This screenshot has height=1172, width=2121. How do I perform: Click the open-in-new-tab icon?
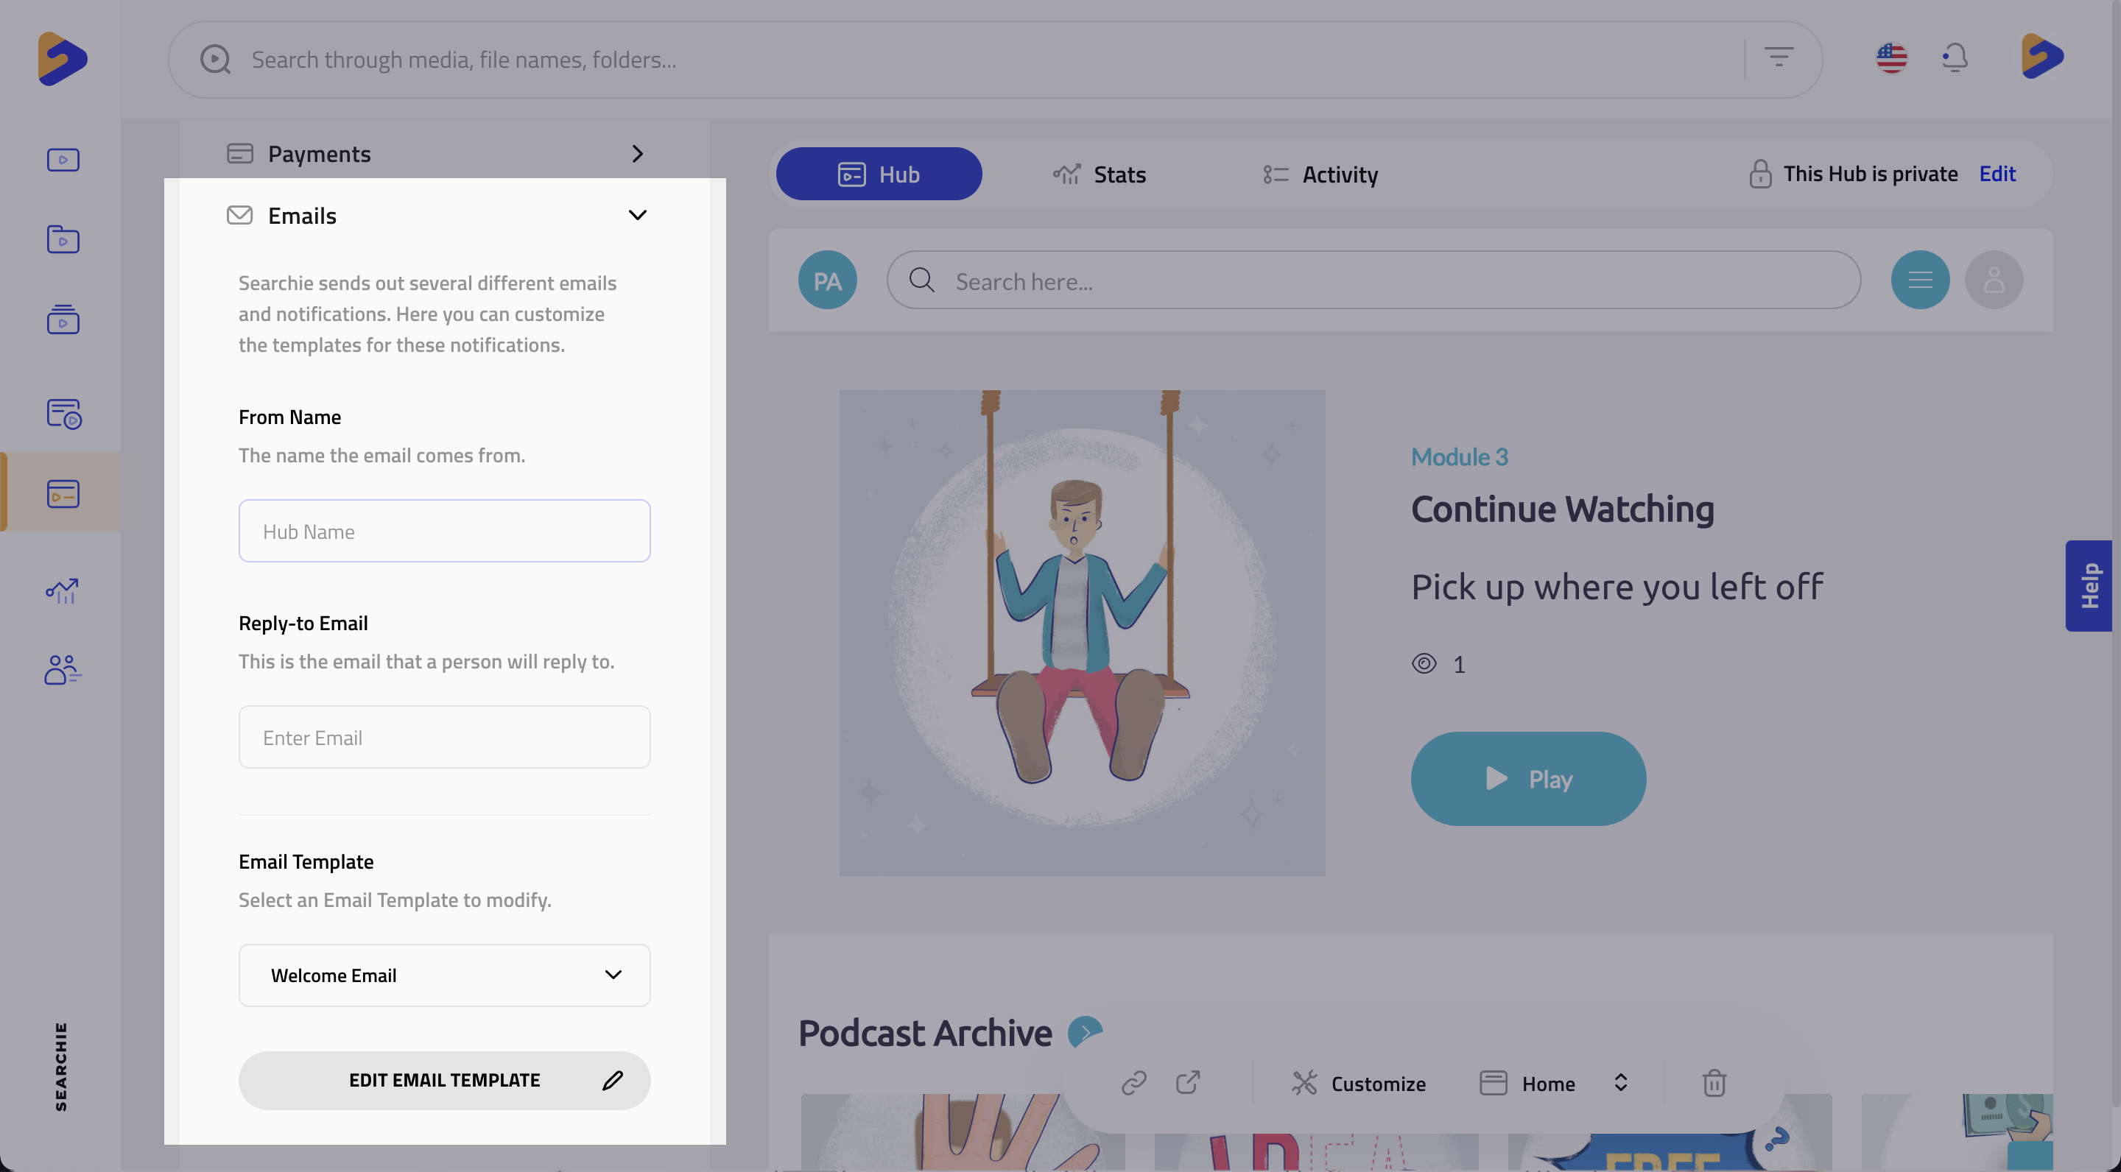(x=1188, y=1082)
